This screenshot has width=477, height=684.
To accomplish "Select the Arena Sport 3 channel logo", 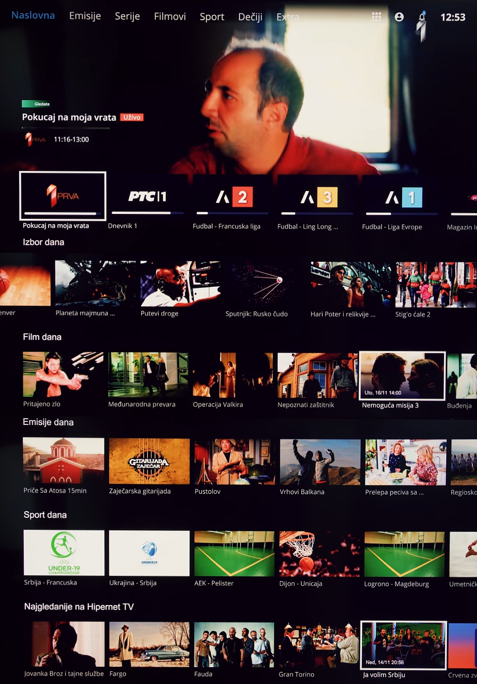I will tap(319, 197).
